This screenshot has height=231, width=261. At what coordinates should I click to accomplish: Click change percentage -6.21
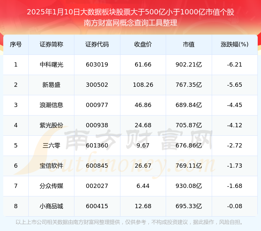(235, 65)
